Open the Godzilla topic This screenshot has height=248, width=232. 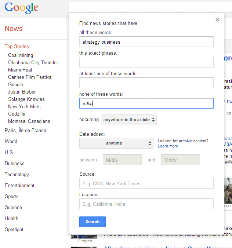tap(17, 114)
